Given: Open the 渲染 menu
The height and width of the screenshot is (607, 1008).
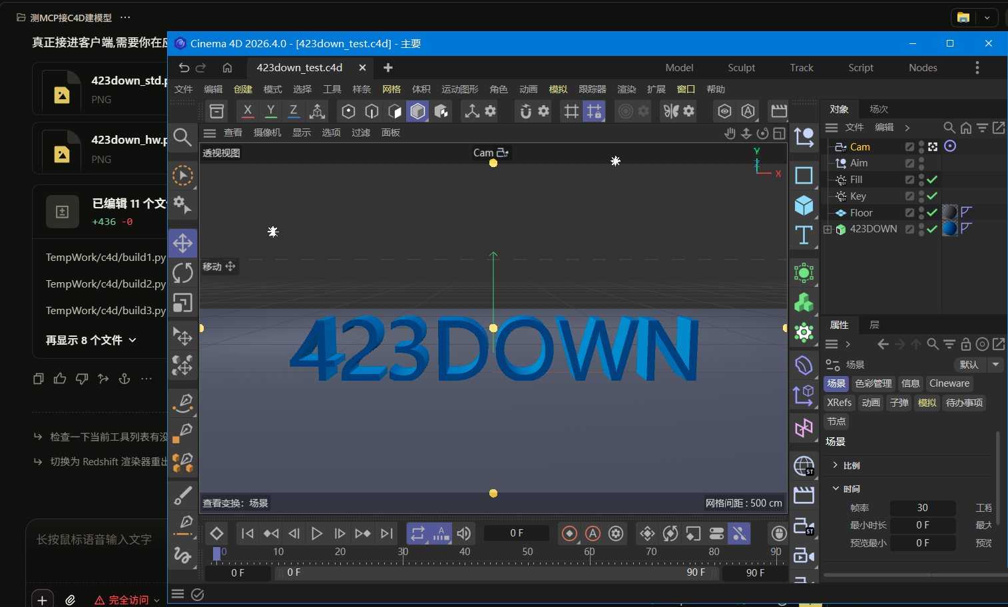Looking at the screenshot, I should coord(627,89).
